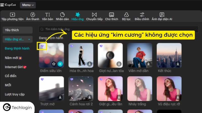Screen dimensions: 202x113
Task: Open the Âm thanh audio panel
Action: click(x=33, y=16)
